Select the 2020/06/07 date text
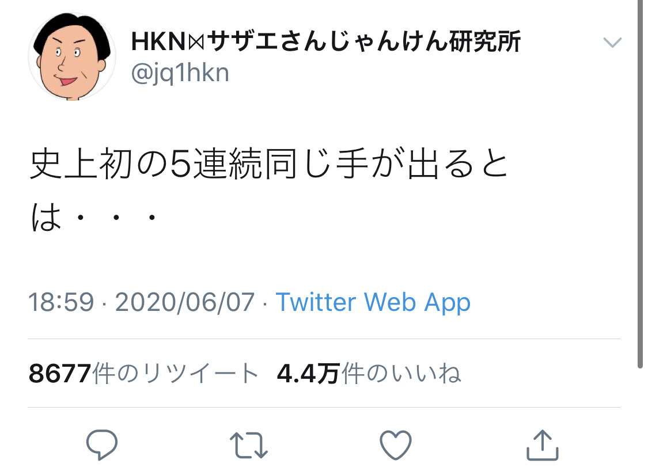The height and width of the screenshot is (475, 648). coord(185,302)
